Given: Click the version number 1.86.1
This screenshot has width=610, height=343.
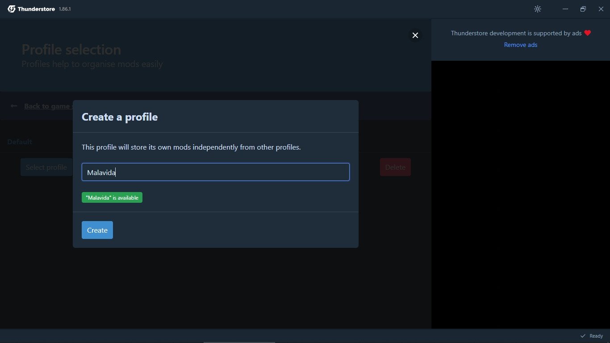Looking at the screenshot, I should coord(65,9).
